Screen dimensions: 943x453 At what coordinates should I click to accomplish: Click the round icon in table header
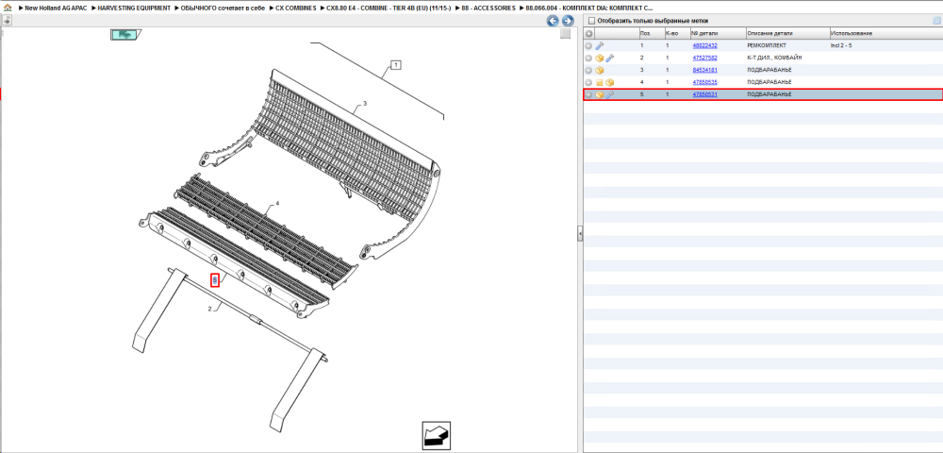click(588, 34)
